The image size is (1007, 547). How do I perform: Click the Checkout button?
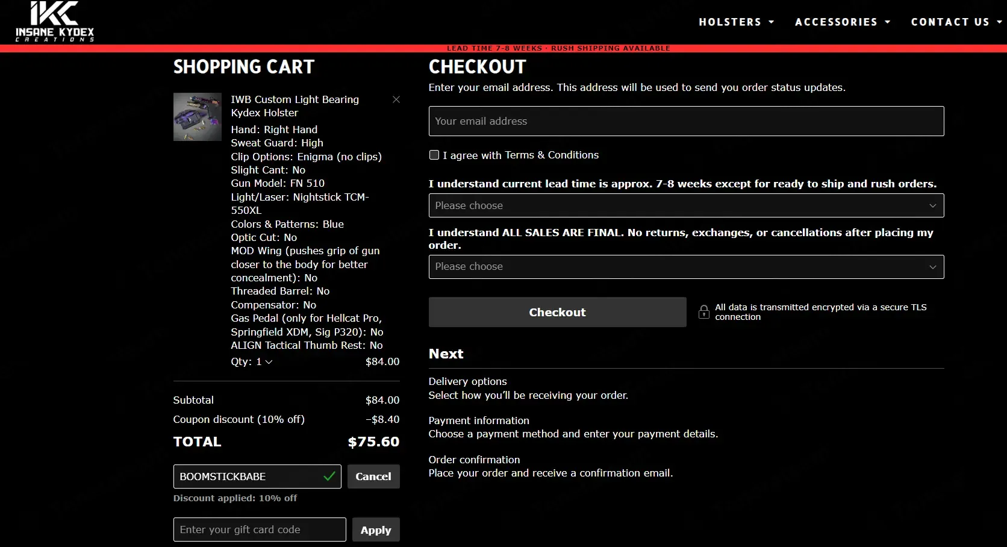[x=557, y=312]
